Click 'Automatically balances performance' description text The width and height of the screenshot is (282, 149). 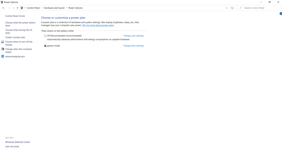tap(88, 40)
